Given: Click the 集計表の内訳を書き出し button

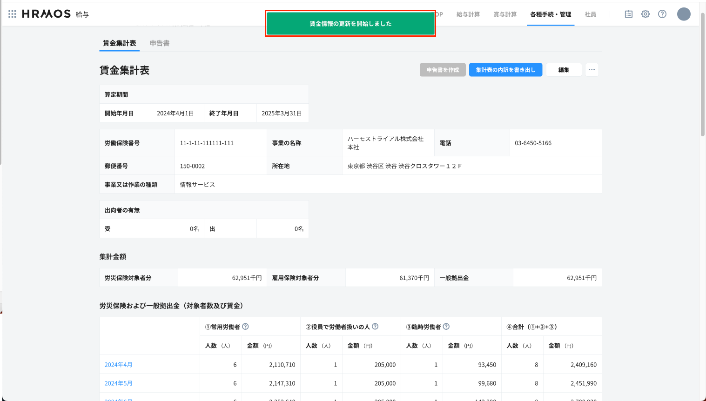Looking at the screenshot, I should (x=505, y=70).
